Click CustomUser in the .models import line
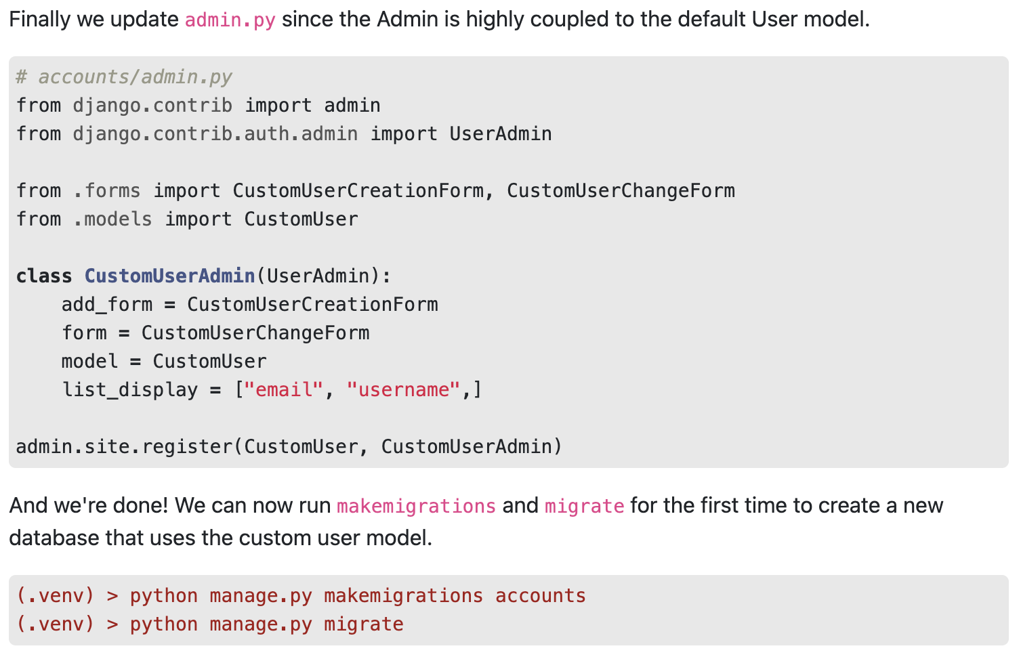 coord(301,219)
